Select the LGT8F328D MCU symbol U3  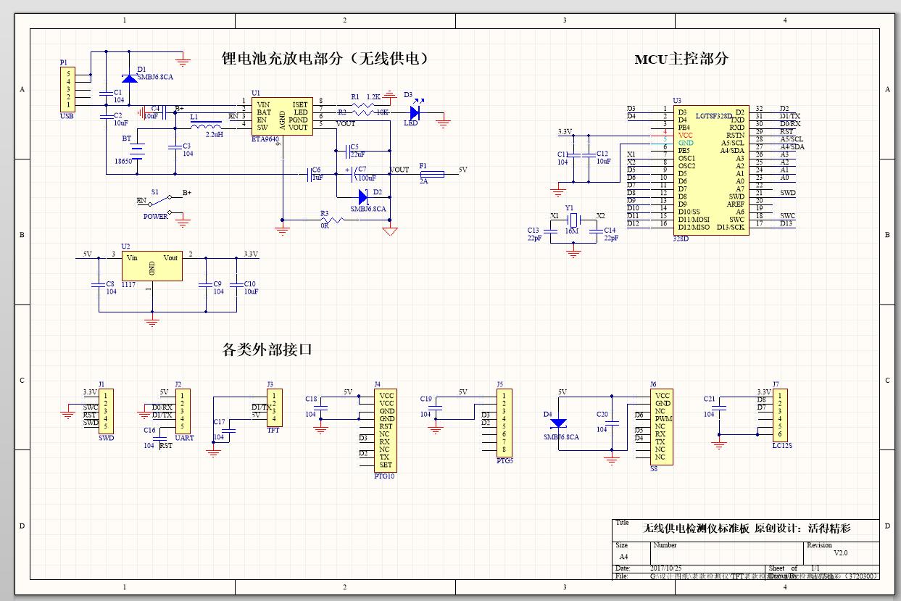(x=710, y=167)
